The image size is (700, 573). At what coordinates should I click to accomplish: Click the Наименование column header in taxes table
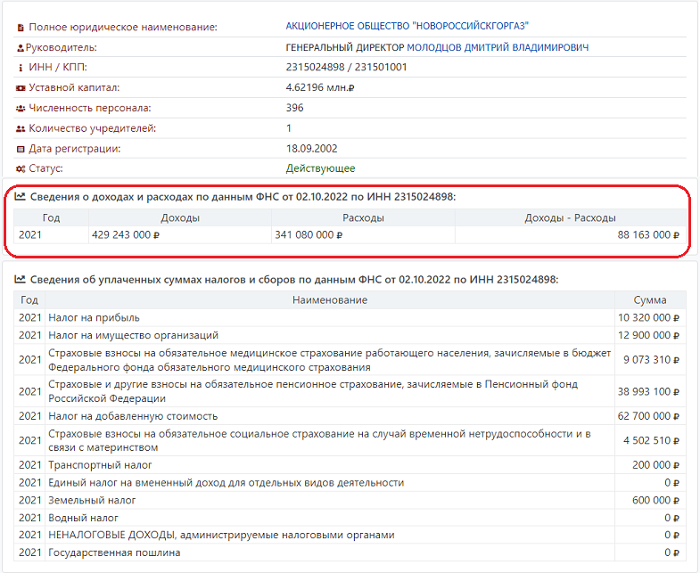(x=330, y=300)
